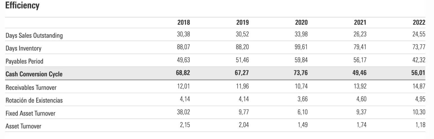434x139 pixels.
Task: Click the Payables Period row label
Action: (x=24, y=61)
